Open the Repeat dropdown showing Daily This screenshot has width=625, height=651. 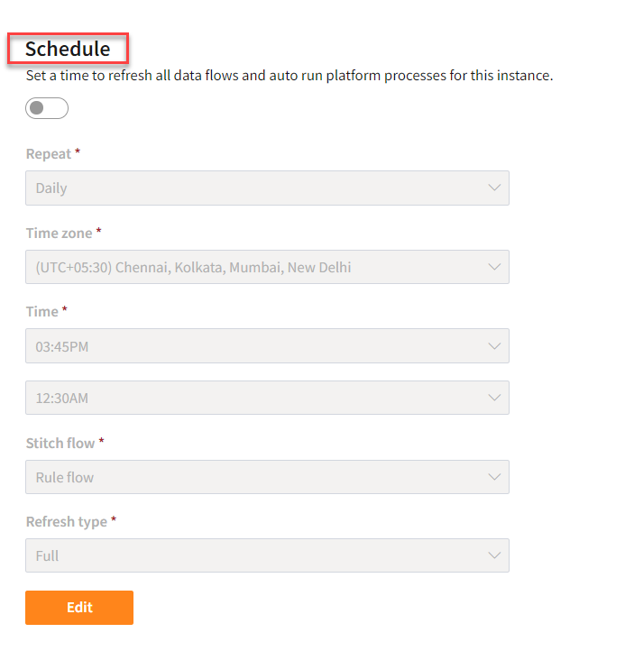267,188
